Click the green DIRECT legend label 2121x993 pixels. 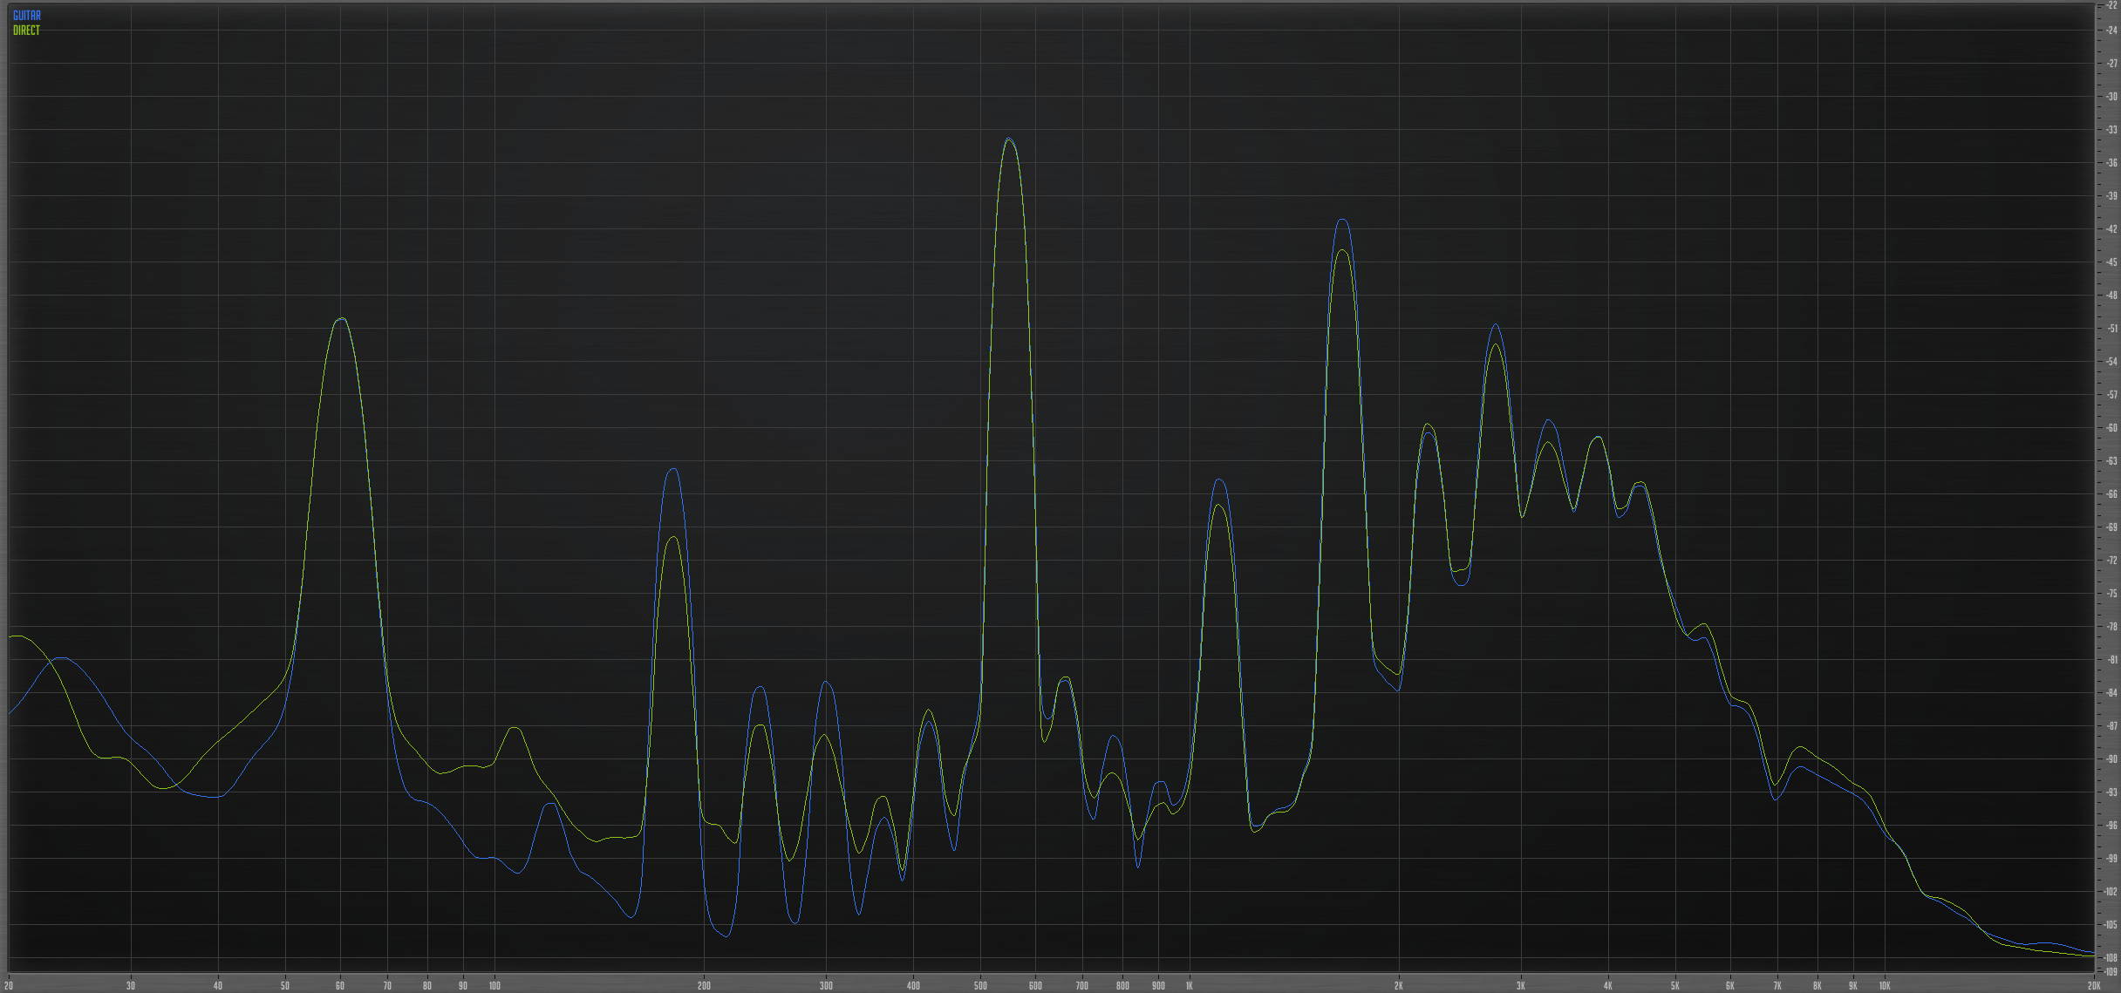pyautogui.click(x=26, y=31)
